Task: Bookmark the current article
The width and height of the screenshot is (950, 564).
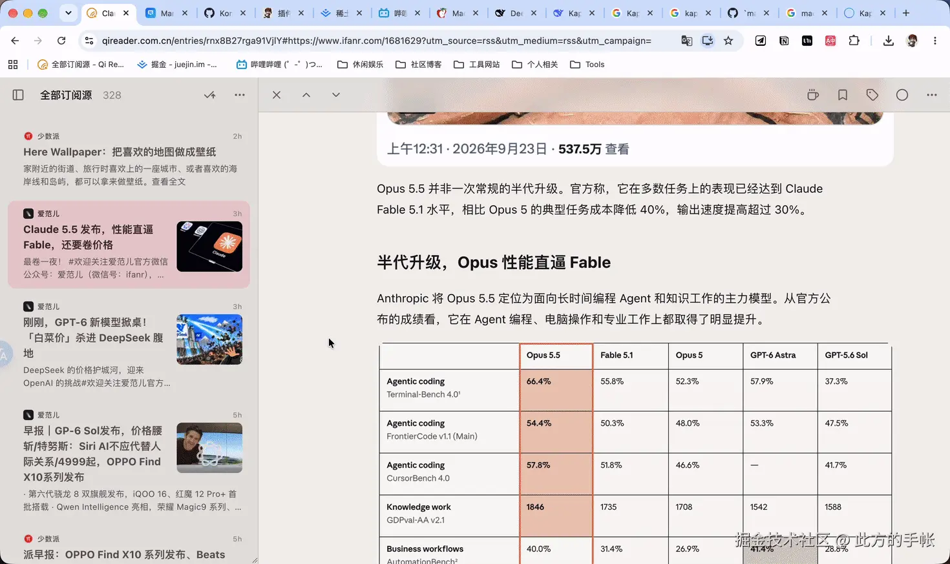Action: [x=843, y=95]
